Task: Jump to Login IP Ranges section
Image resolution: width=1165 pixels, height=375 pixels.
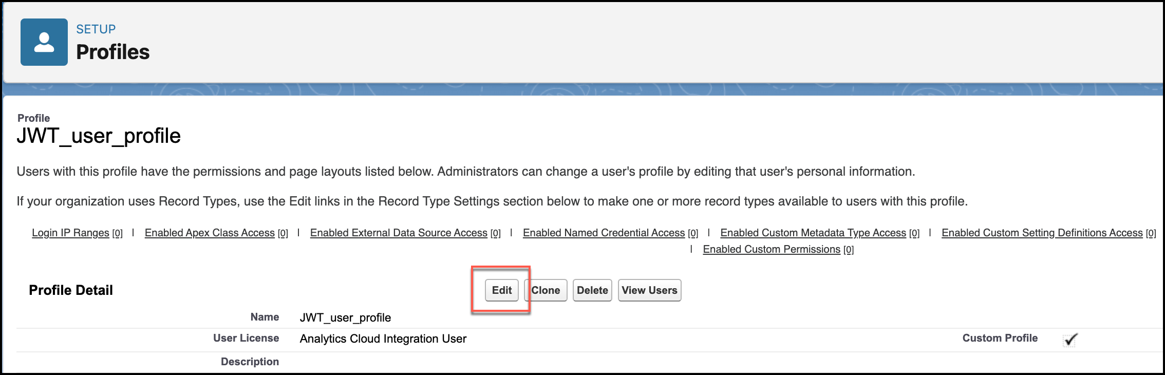Action: (x=70, y=233)
